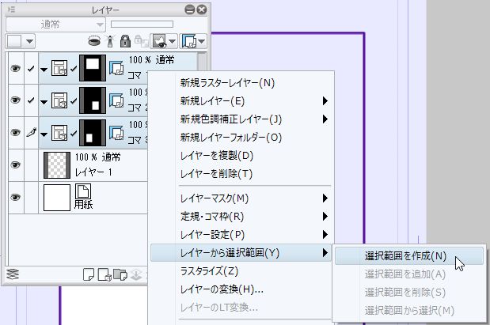Open ruler display range dropdown arrow
Image resolution: width=490 pixels, height=325 pixels.
(202, 41)
